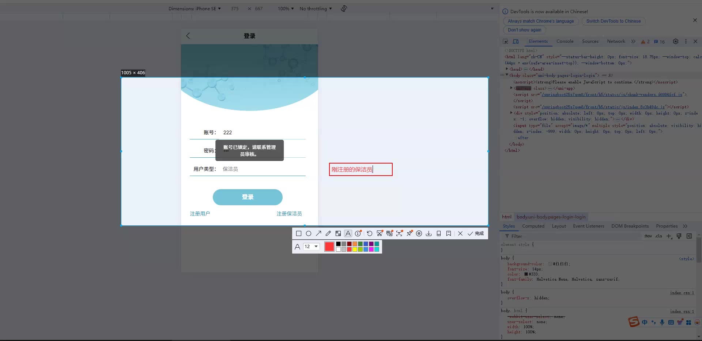The width and height of the screenshot is (702, 341).
Task: Click the inspect element picker icon
Action: [505, 42]
